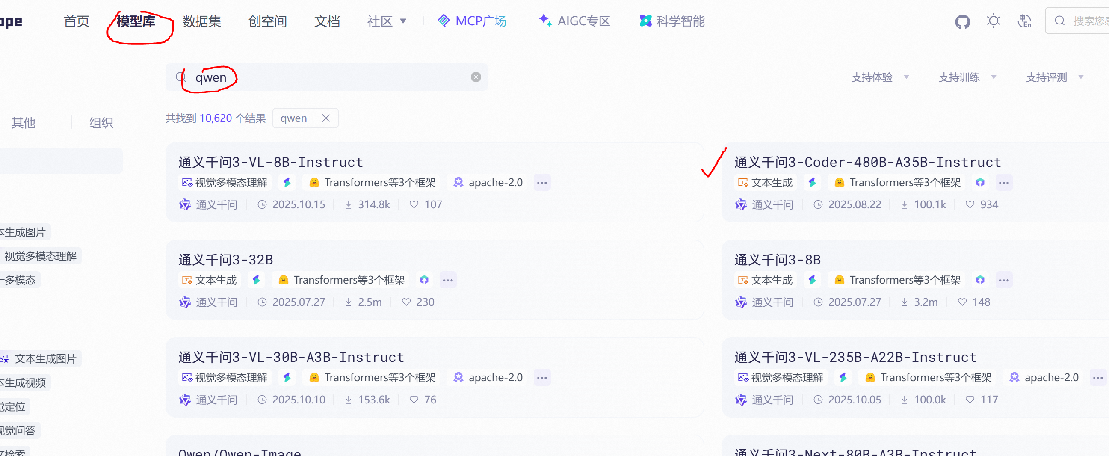
Task: Toggle the light/dark theme sun icon
Action: pos(993,21)
